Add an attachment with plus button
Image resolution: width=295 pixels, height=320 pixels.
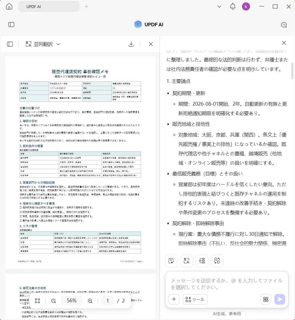(174, 299)
